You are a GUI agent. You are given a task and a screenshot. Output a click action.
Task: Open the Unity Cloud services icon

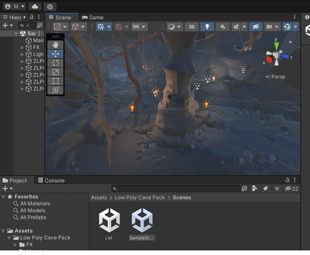click(x=35, y=7)
